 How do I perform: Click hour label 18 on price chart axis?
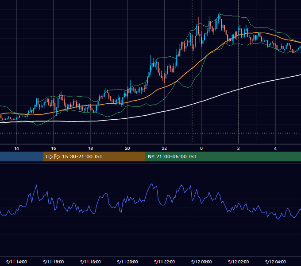[90, 149]
